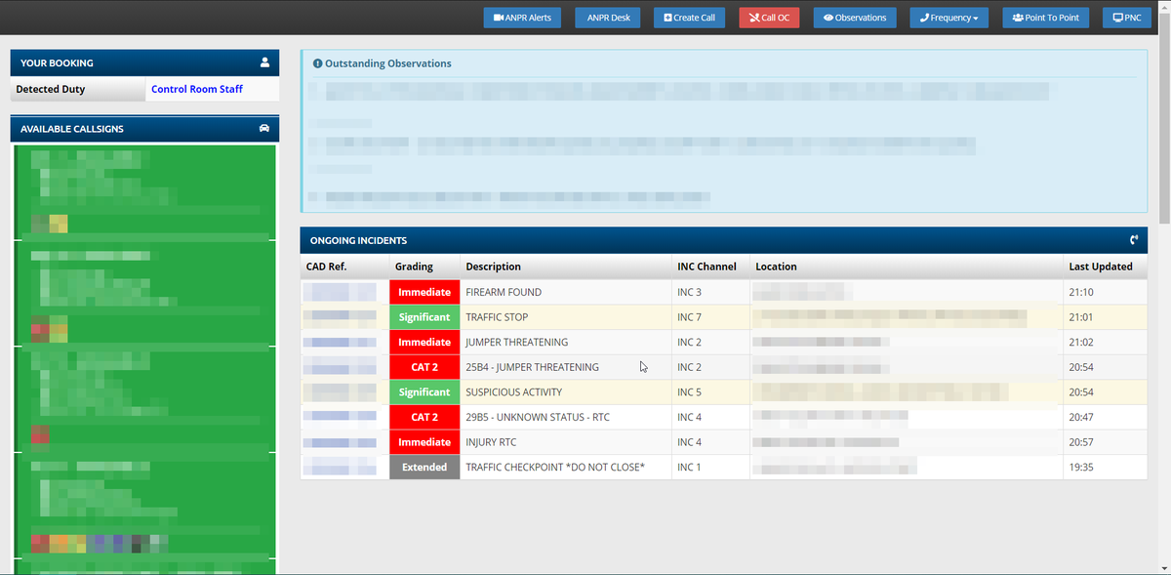Click the first green callsign card

(143, 190)
